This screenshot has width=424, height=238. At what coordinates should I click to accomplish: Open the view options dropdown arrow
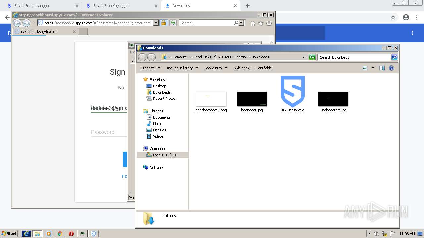pos(373,68)
